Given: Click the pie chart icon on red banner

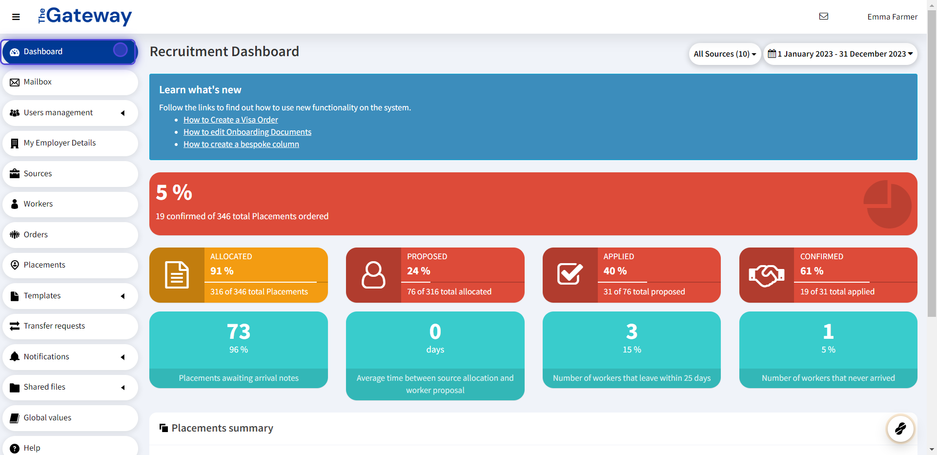Looking at the screenshot, I should [888, 204].
